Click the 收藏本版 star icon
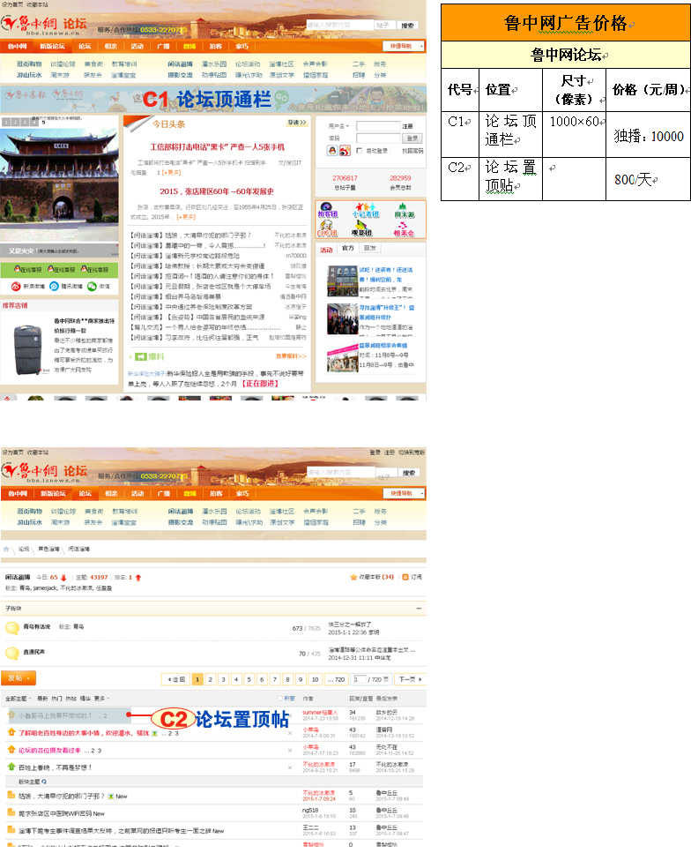 pos(353,577)
